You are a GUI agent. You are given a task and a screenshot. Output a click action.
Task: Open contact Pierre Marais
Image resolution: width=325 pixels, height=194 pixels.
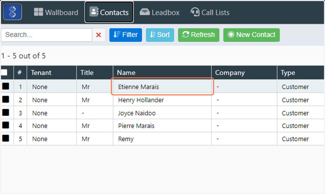(x=136, y=126)
